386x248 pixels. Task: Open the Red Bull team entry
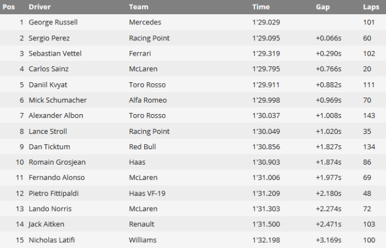pos(142,146)
